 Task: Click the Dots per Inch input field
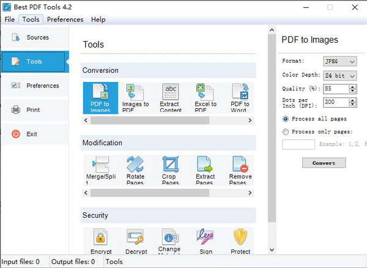pyautogui.click(x=336, y=103)
